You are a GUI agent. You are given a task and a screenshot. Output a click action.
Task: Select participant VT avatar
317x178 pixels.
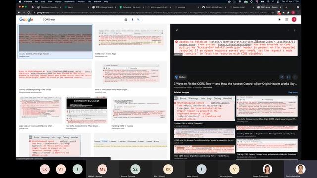click(61, 169)
